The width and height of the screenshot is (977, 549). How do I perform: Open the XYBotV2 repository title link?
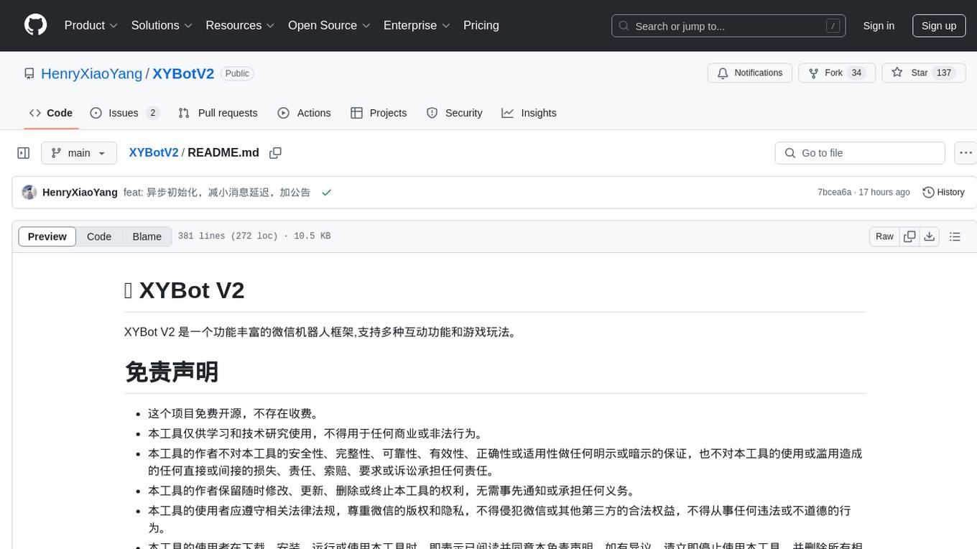coord(183,73)
